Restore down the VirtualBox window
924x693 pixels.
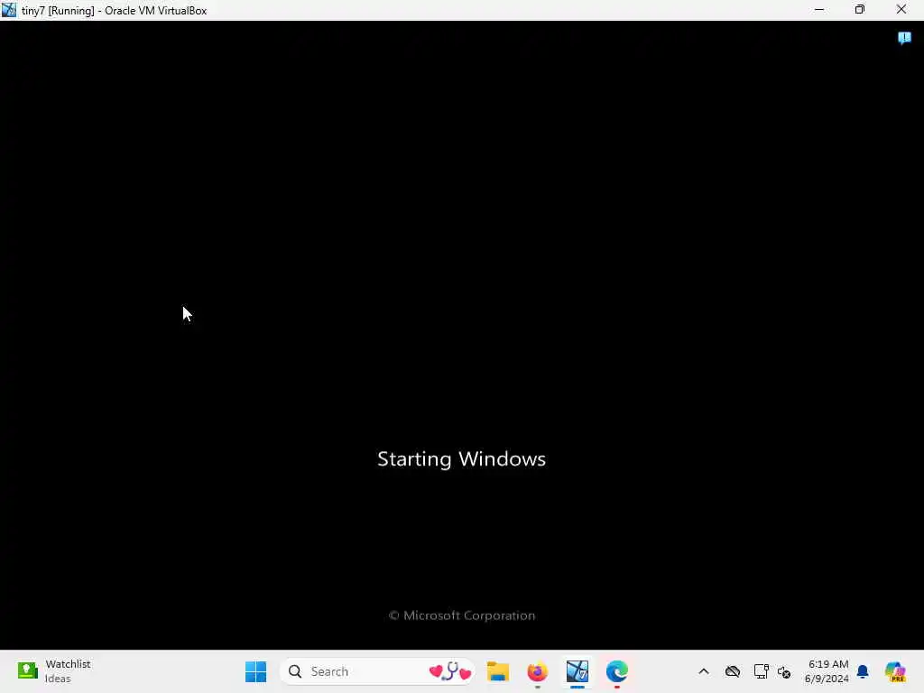point(860,10)
